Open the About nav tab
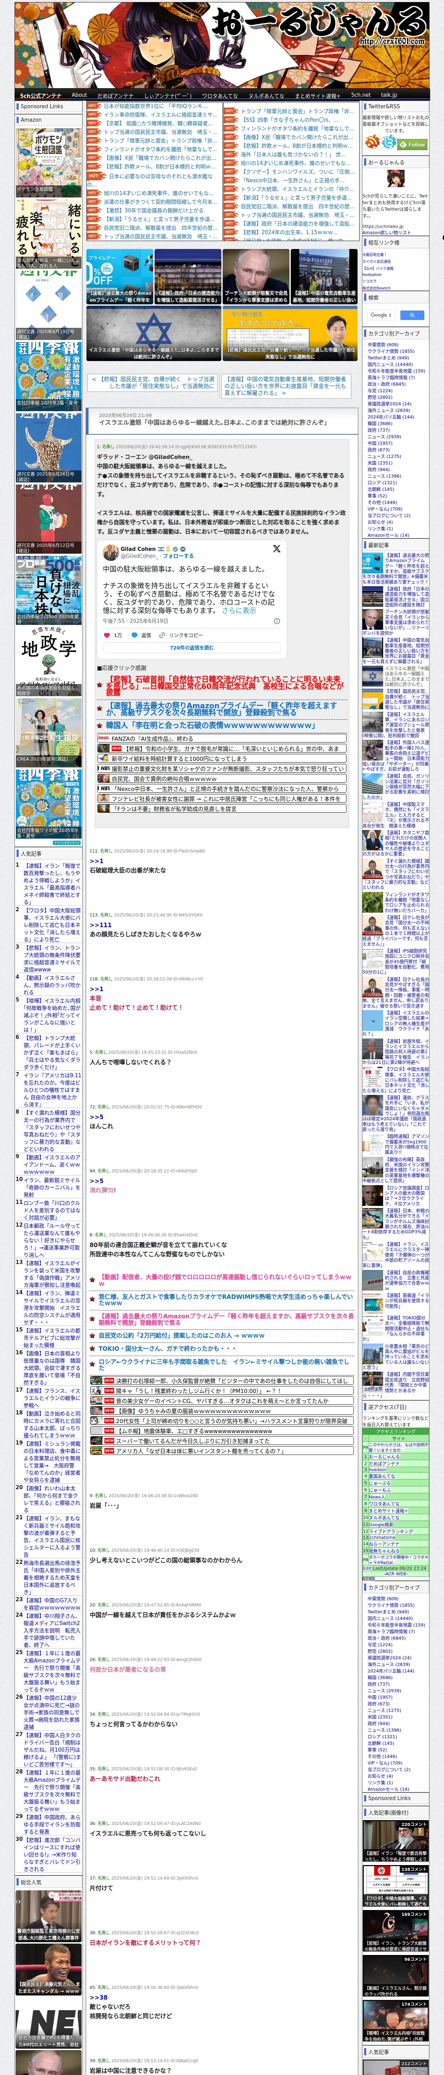Screen dimensions: 444x2075 79,95
